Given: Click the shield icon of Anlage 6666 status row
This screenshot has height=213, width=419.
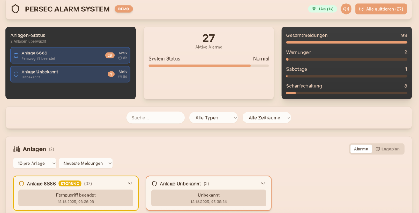Looking at the screenshot, I should pos(16,55).
